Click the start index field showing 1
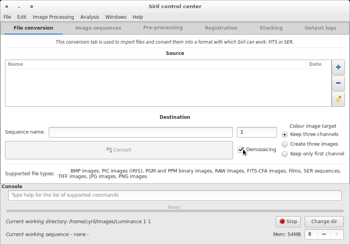This screenshot has height=245, width=350. [257, 132]
